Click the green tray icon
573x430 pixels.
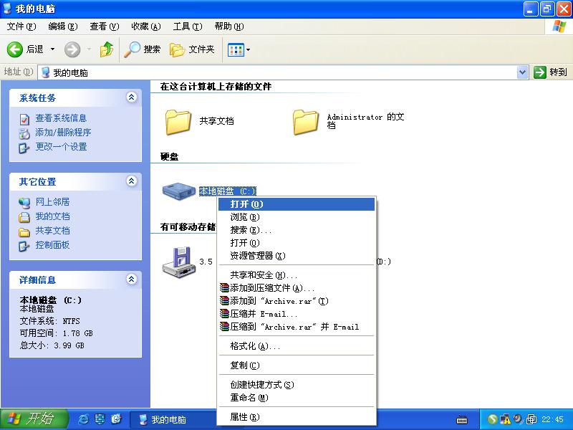click(x=492, y=419)
